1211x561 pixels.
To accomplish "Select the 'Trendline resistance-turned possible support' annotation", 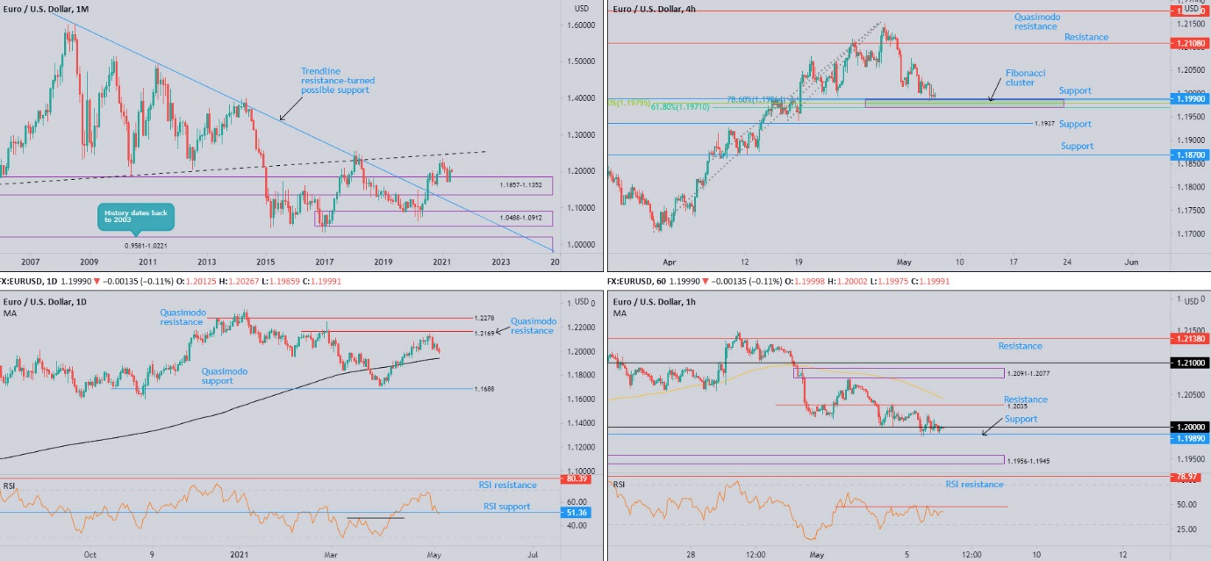I will pos(333,81).
